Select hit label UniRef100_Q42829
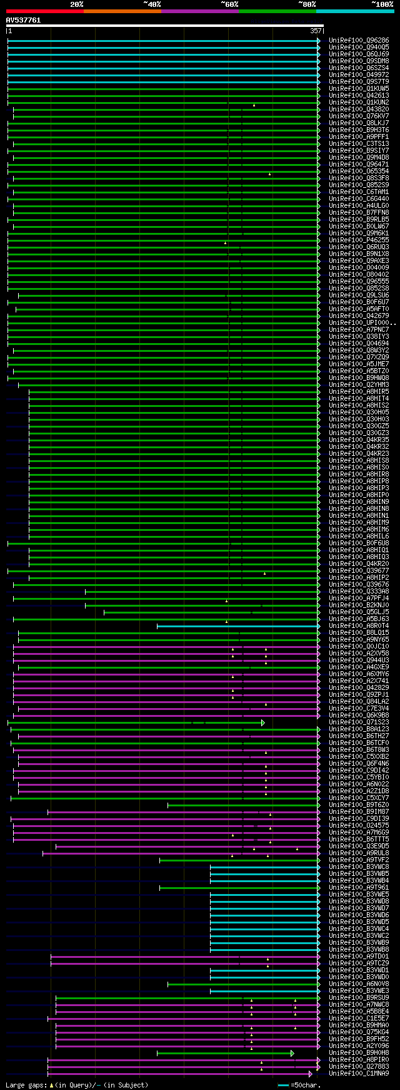 359,688
